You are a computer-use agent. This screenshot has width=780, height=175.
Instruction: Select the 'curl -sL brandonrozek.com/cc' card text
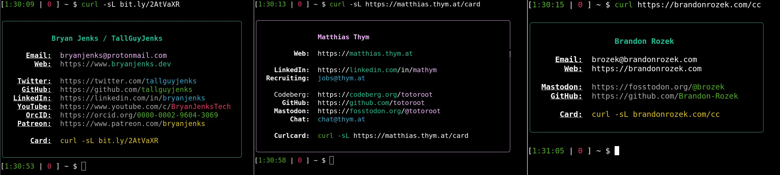[656, 114]
